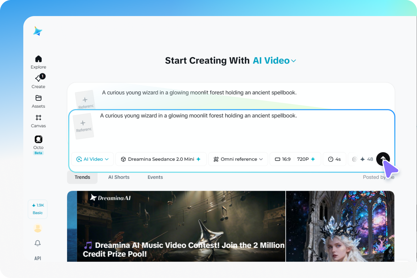Image resolution: width=417 pixels, height=278 pixels.
Task: Switch to the Events tab
Action: 155,177
